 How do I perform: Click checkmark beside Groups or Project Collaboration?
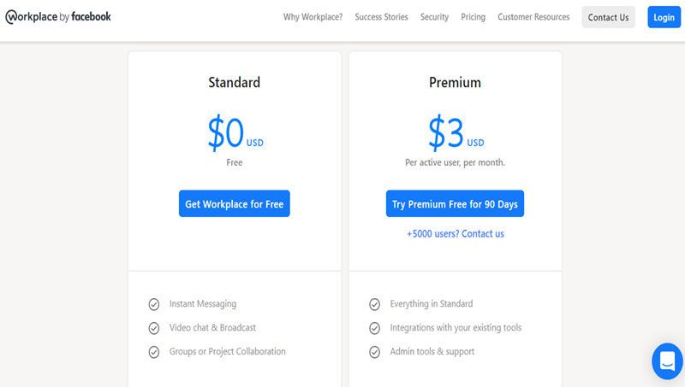click(x=154, y=352)
